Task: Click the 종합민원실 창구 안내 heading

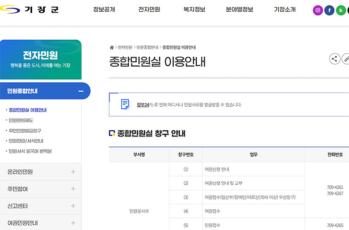Action: point(151,133)
